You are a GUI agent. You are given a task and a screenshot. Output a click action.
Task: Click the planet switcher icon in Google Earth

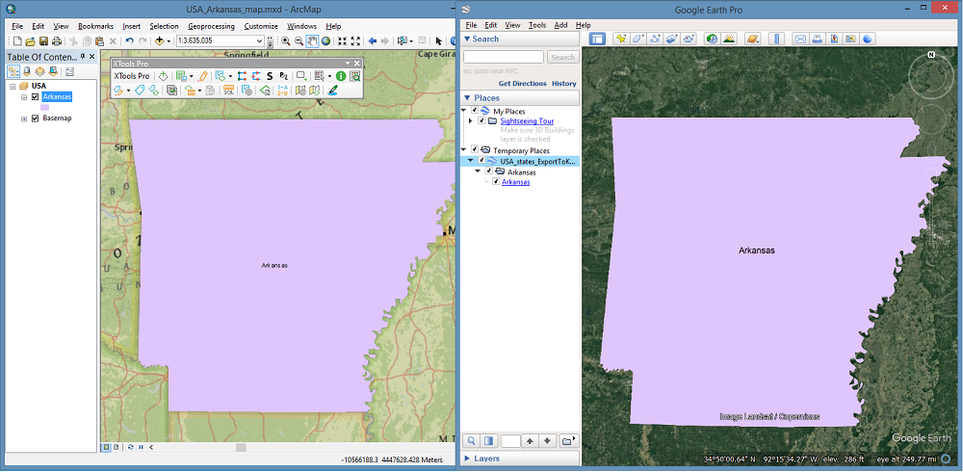point(752,39)
